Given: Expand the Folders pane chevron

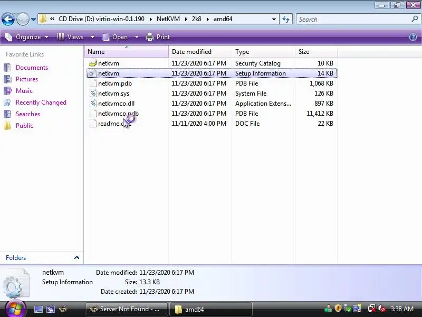Looking at the screenshot, I should 76,257.
